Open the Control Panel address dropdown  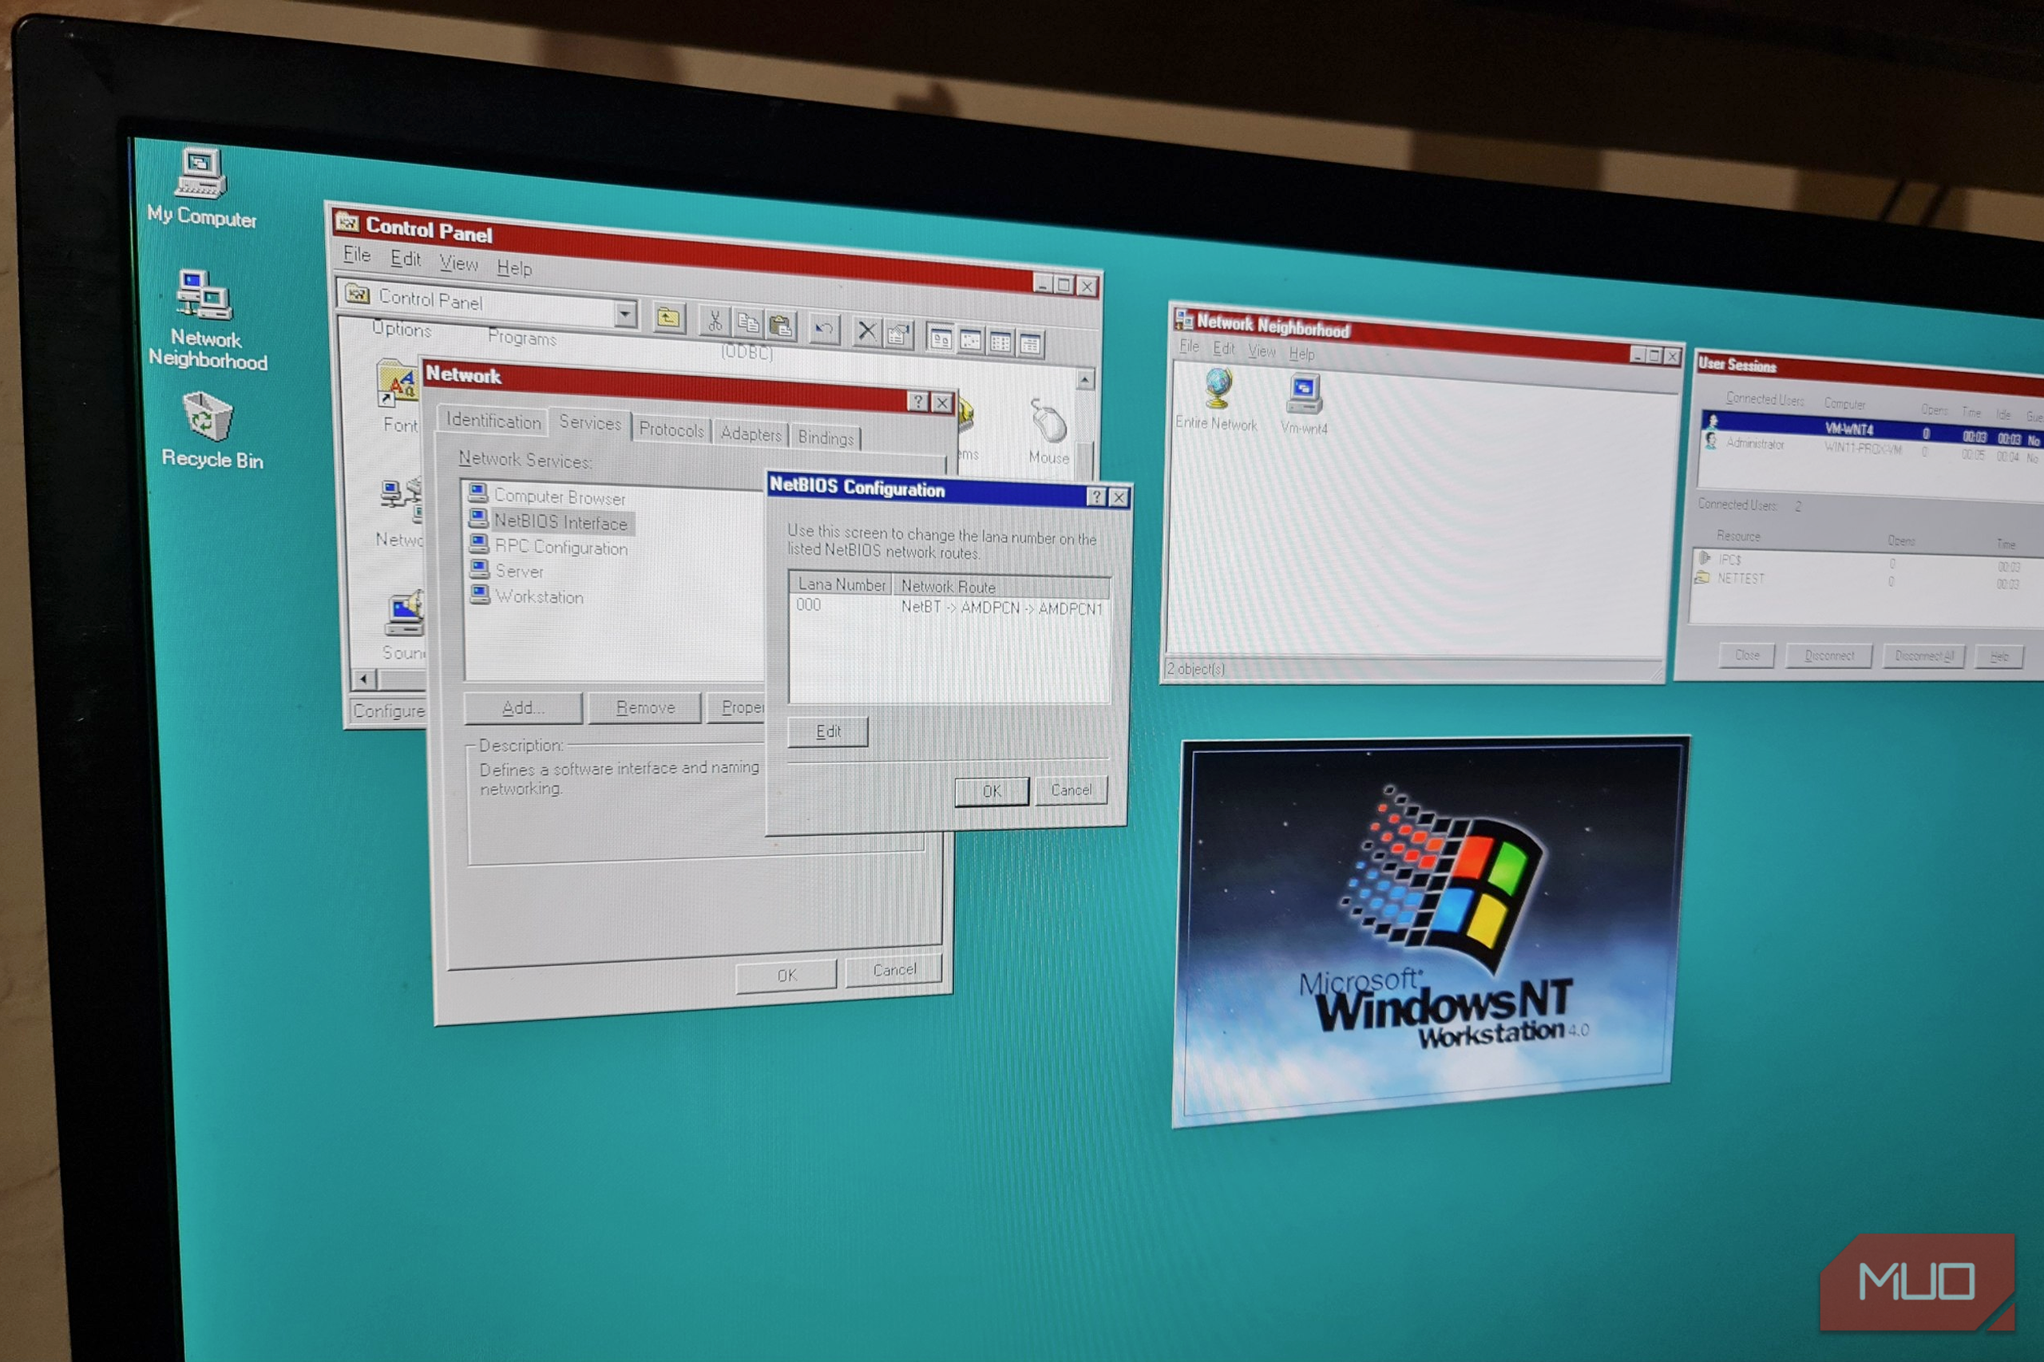click(624, 313)
